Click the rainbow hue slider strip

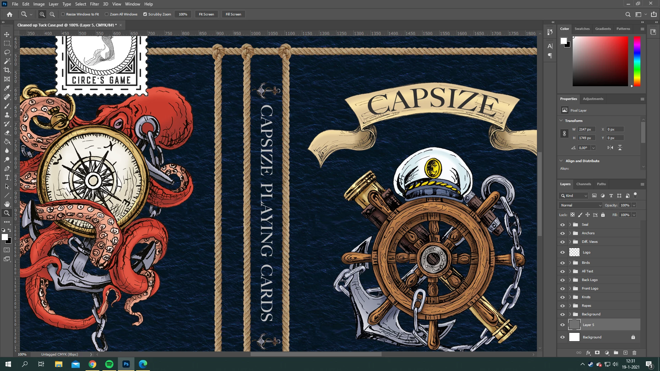click(x=637, y=61)
